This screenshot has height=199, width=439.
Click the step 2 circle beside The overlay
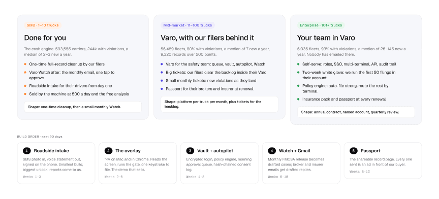tap(108, 151)
